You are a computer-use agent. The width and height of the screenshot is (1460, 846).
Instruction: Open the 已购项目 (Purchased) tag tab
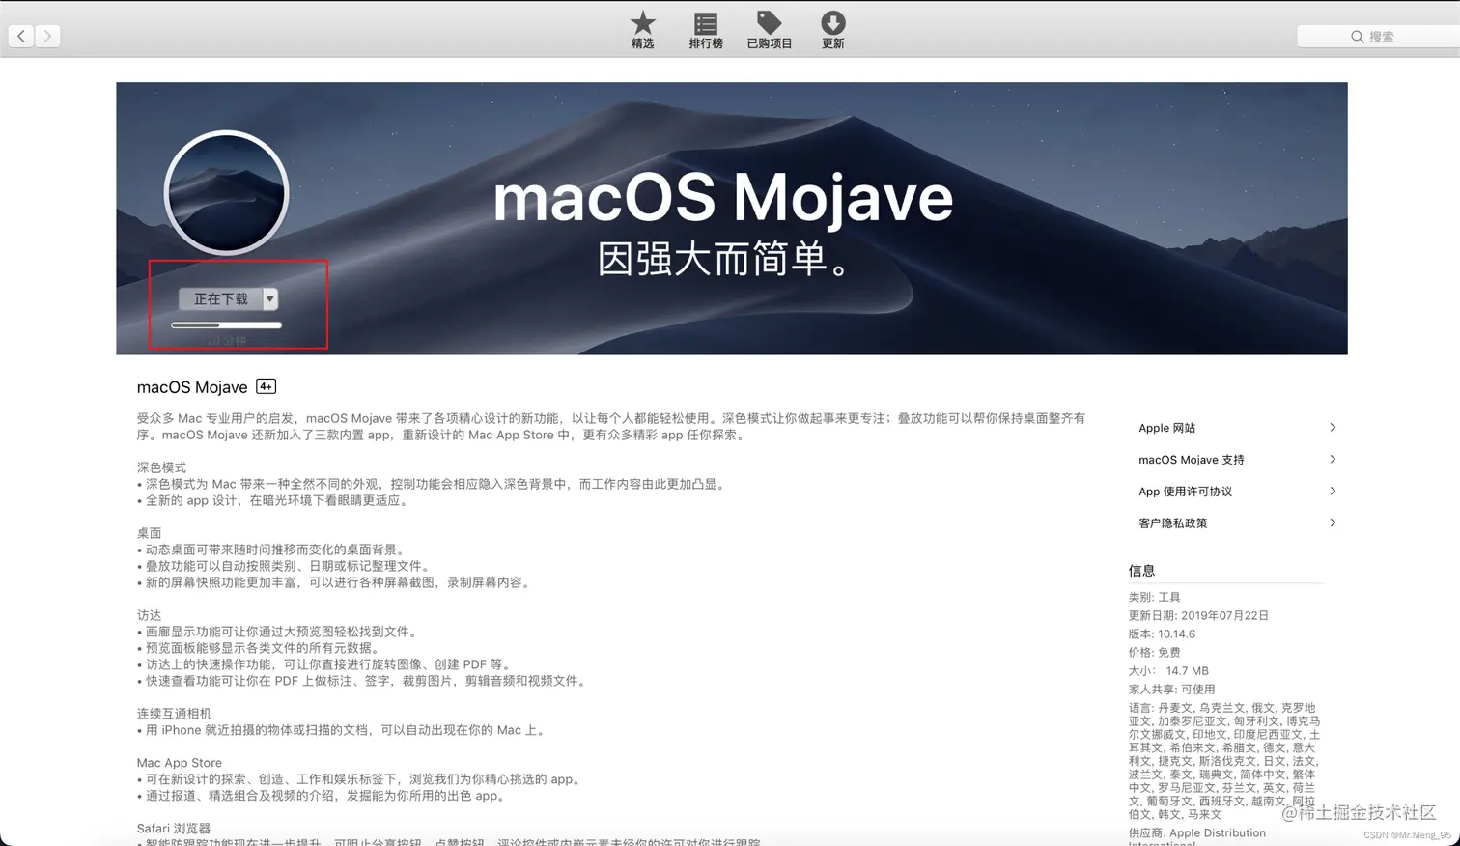click(x=770, y=30)
